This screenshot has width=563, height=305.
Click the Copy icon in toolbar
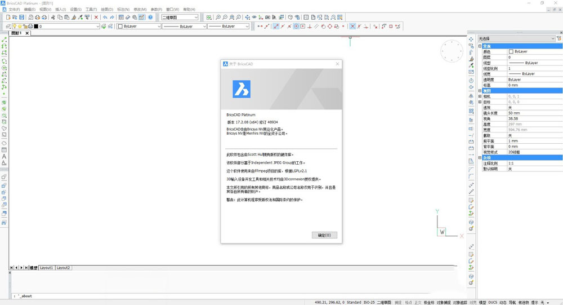60,17
